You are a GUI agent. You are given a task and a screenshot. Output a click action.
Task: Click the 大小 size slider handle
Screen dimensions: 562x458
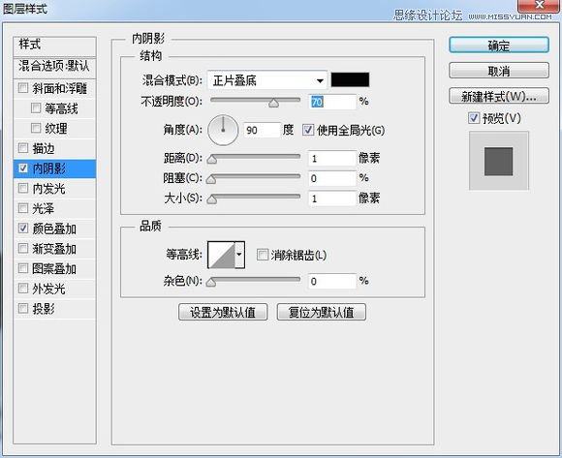click(x=212, y=199)
